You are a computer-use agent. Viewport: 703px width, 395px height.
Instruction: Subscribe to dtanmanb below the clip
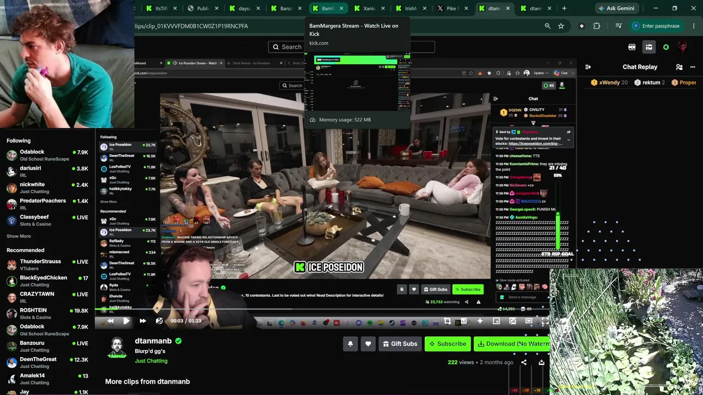point(448,344)
